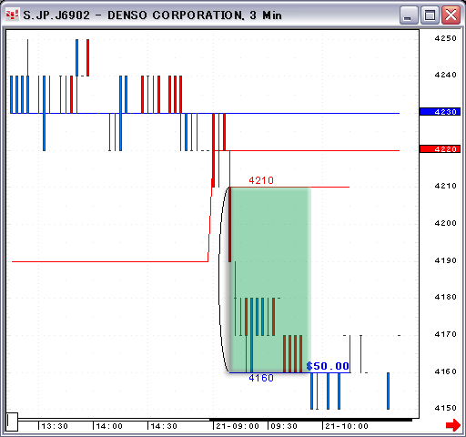The image size is (466, 437).
Task: Click inside the green shaded trade region
Action: click(270, 279)
